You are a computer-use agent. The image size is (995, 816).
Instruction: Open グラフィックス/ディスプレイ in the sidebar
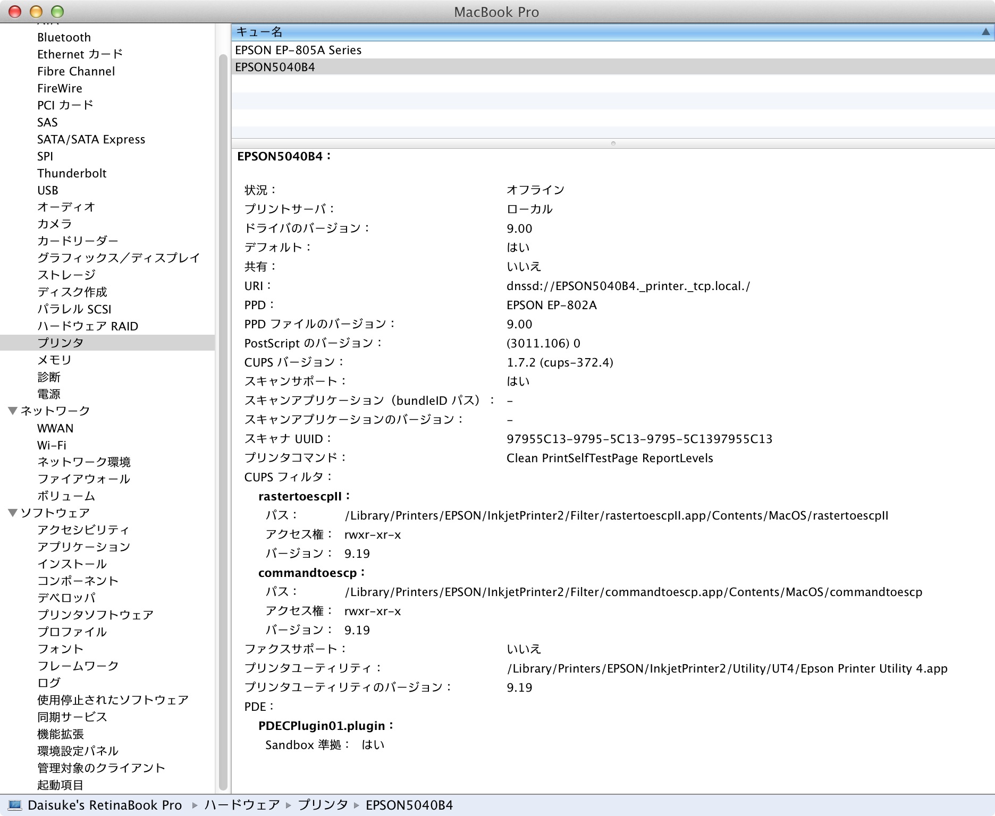click(118, 258)
